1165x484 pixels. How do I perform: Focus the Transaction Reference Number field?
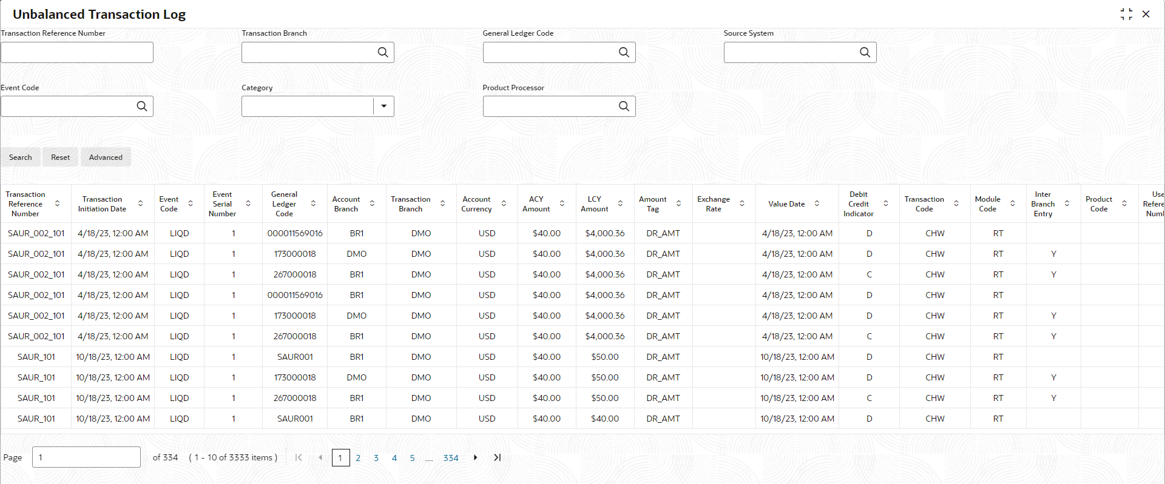coord(77,52)
